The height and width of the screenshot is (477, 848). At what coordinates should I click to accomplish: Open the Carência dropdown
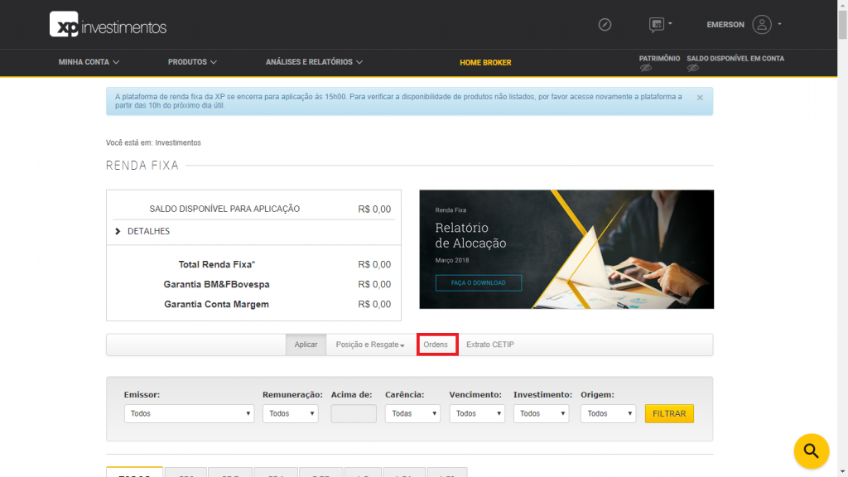point(412,413)
